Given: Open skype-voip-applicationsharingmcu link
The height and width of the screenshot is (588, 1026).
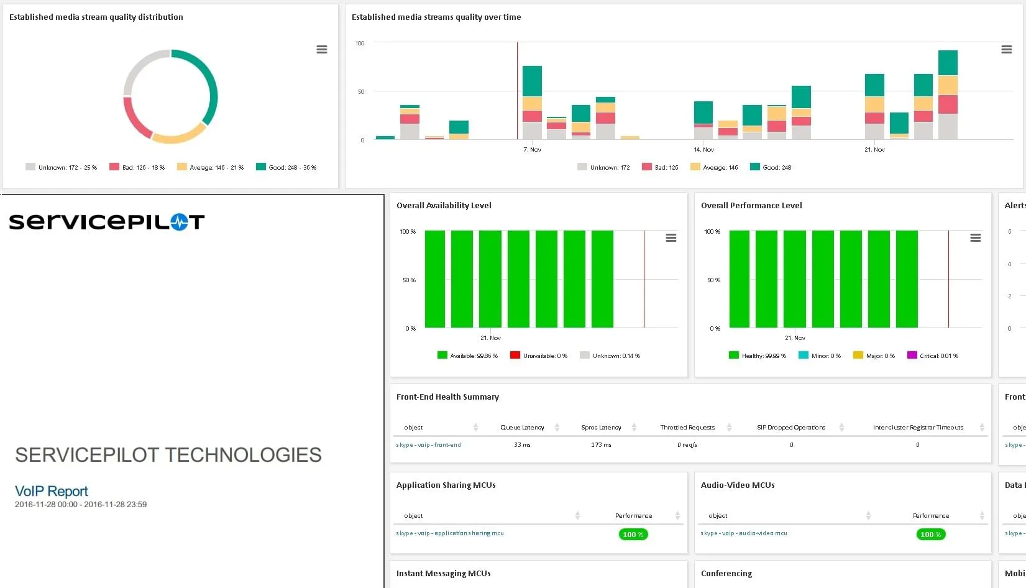Looking at the screenshot, I should coord(450,533).
